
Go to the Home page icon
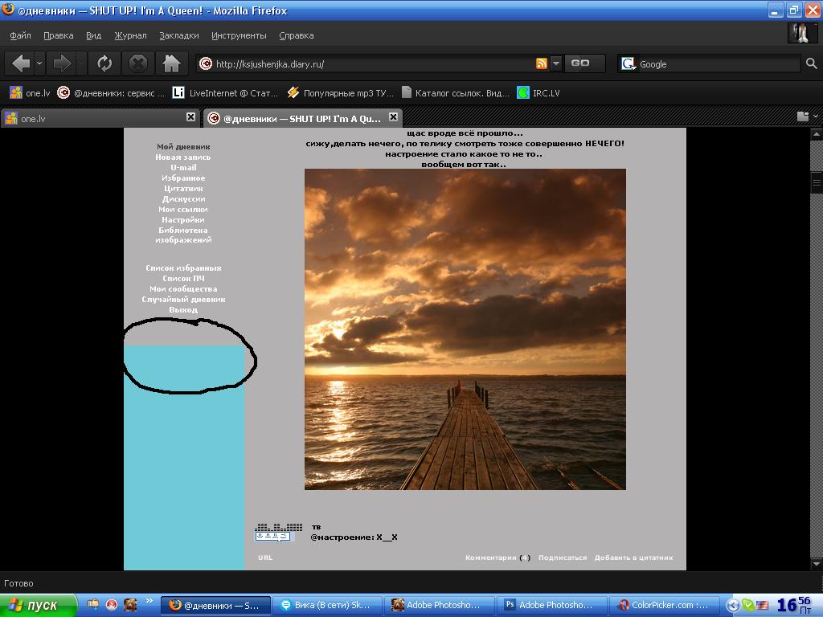coord(171,63)
